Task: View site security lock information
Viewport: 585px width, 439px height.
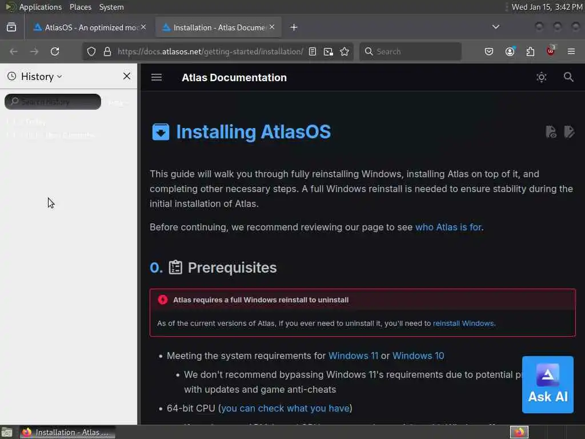Action: tap(107, 51)
